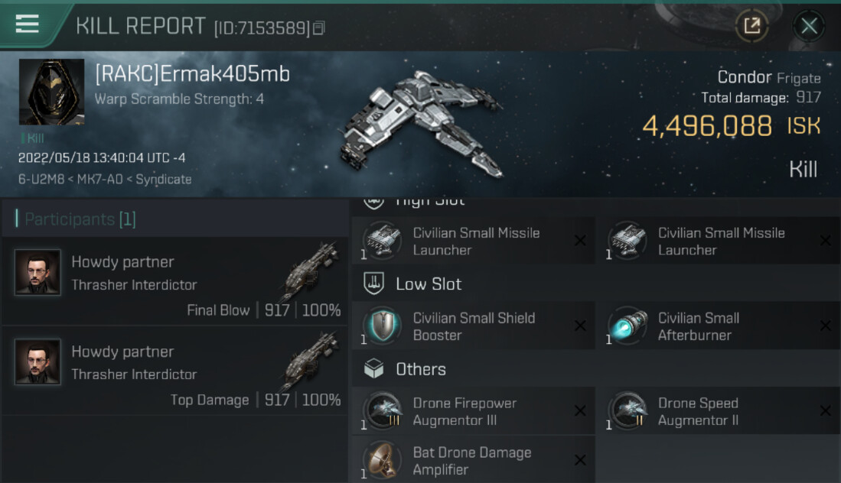Open Ermak405mb pilot portrait
841x483 pixels.
(51, 92)
